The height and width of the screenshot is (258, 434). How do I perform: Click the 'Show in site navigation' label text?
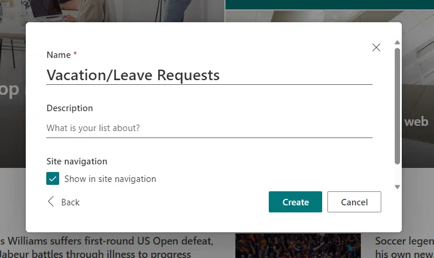[110, 179]
